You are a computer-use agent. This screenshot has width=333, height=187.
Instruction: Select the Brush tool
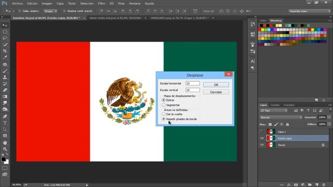pyautogui.click(x=5, y=71)
